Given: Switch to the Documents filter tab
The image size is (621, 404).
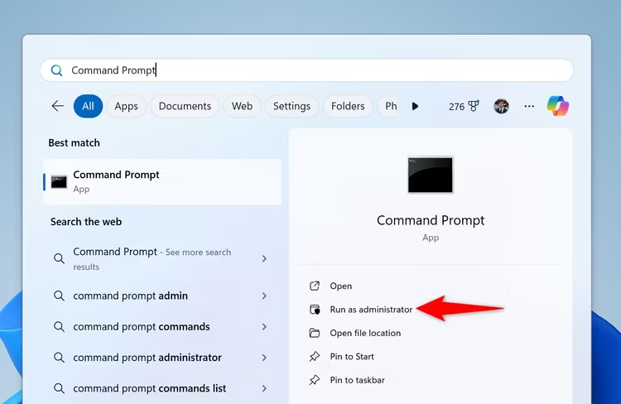Looking at the screenshot, I should (185, 106).
